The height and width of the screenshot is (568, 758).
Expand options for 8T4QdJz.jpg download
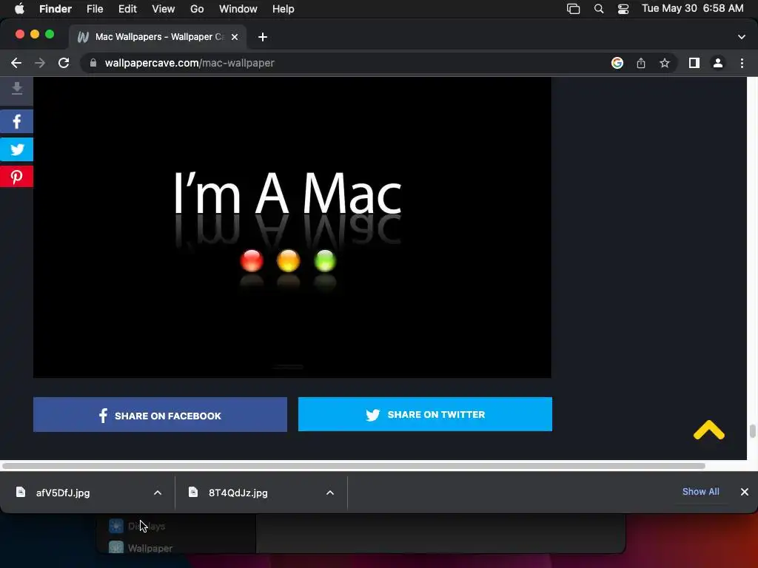(330, 493)
